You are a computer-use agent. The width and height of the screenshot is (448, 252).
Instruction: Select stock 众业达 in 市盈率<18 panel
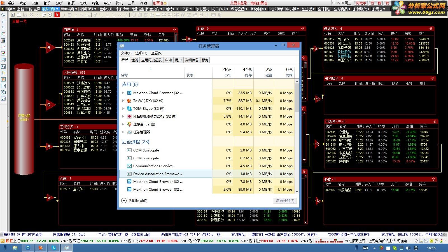tap(377, 132)
